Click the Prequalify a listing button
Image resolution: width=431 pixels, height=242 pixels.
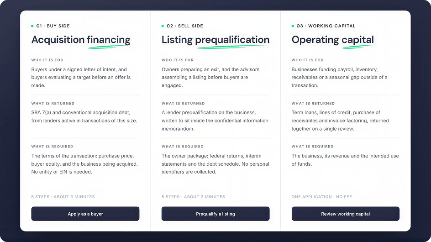coord(215,214)
